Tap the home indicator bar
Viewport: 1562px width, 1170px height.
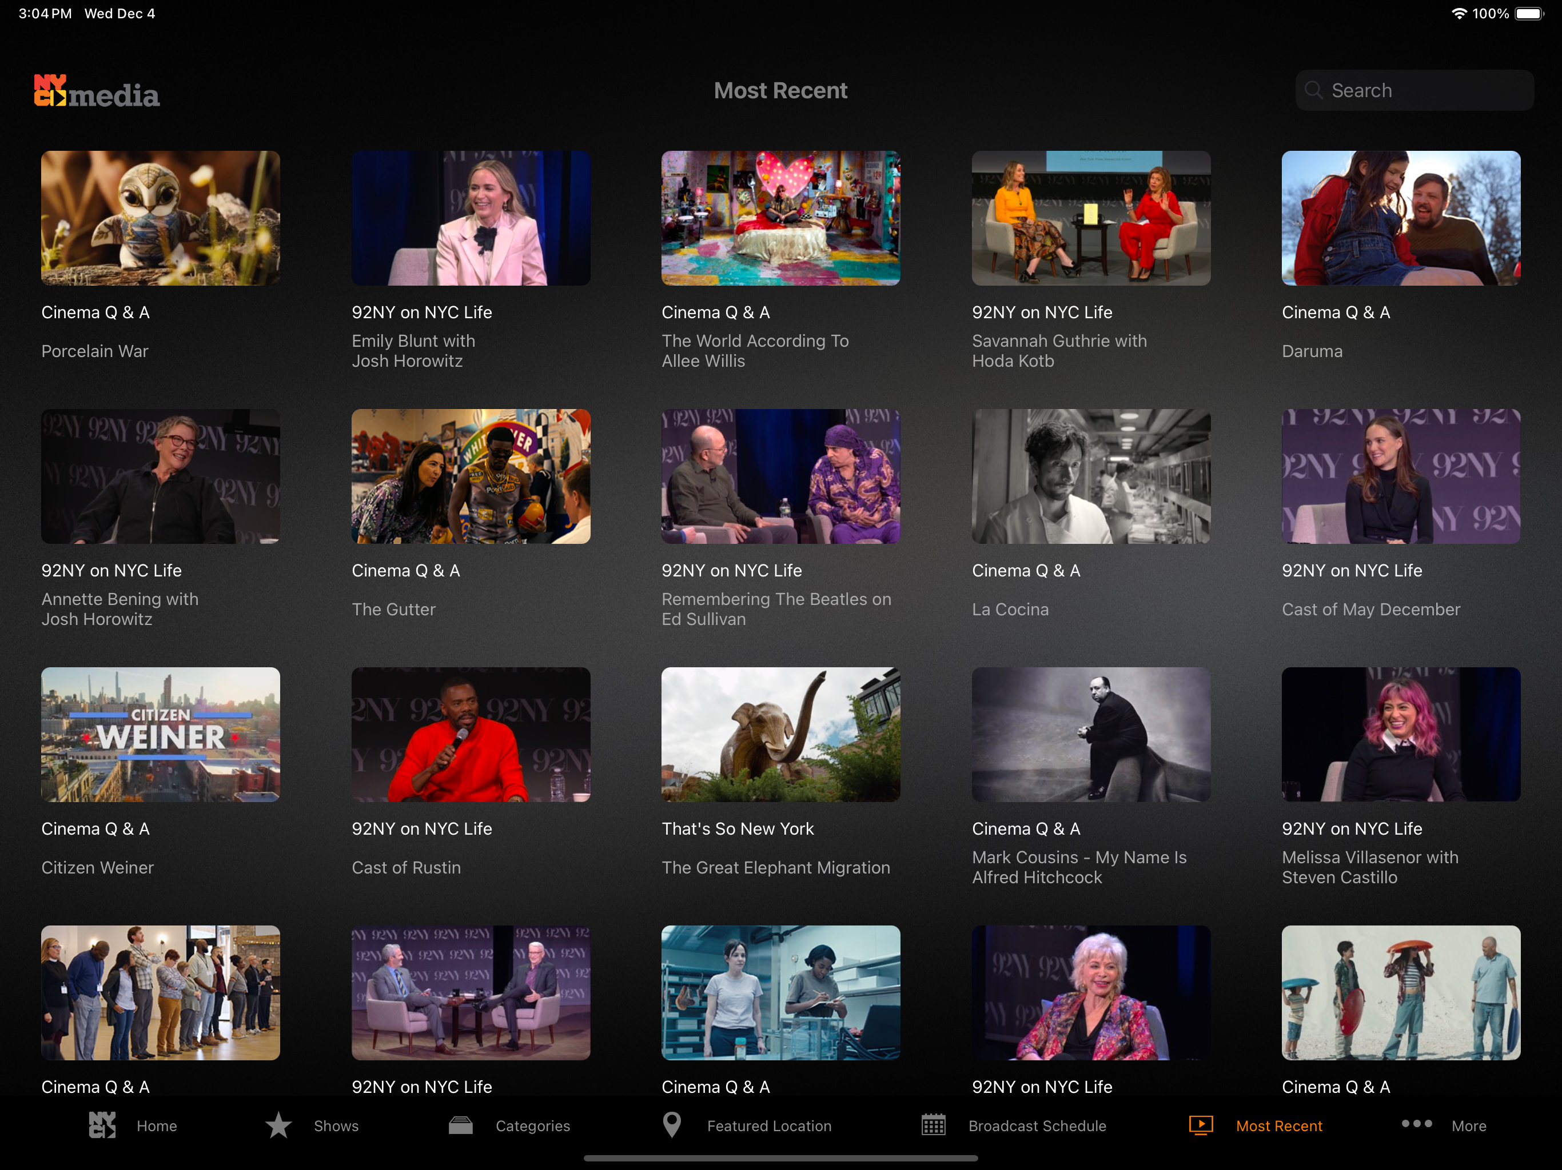(781, 1158)
